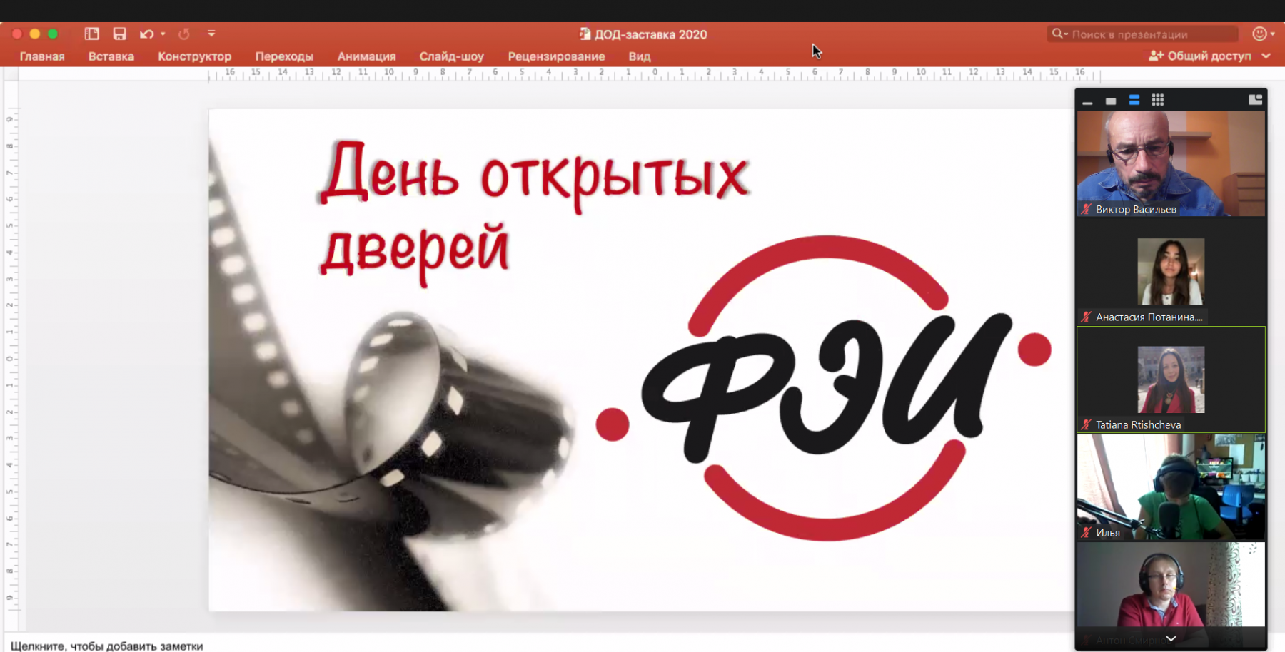Open the sidebar layout icon in the title bar
The image size is (1285, 652).
point(91,34)
